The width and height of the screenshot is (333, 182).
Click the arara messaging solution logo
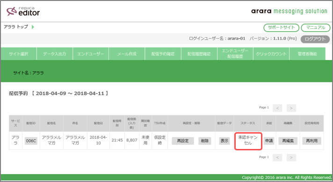(289, 11)
